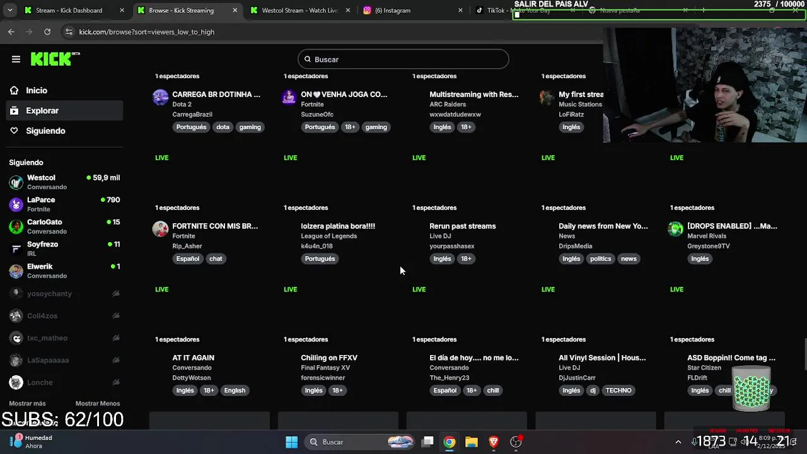Select the politics tag

(600, 259)
